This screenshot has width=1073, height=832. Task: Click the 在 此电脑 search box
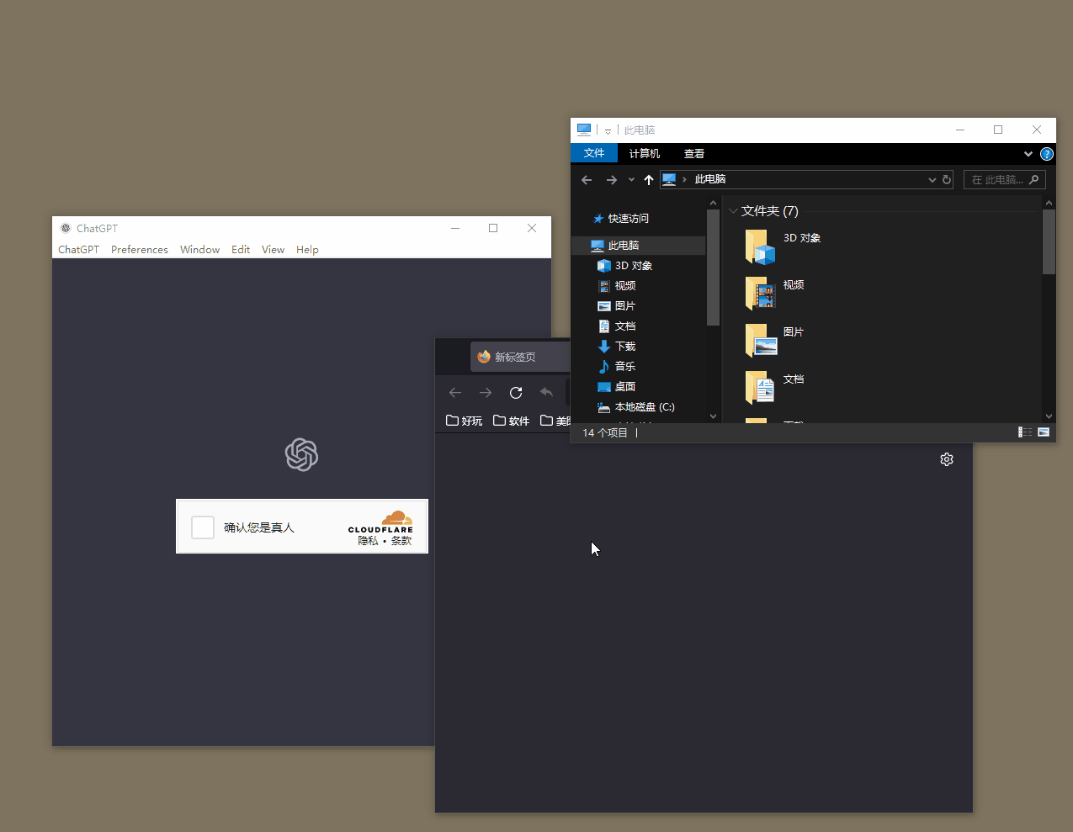pos(997,180)
